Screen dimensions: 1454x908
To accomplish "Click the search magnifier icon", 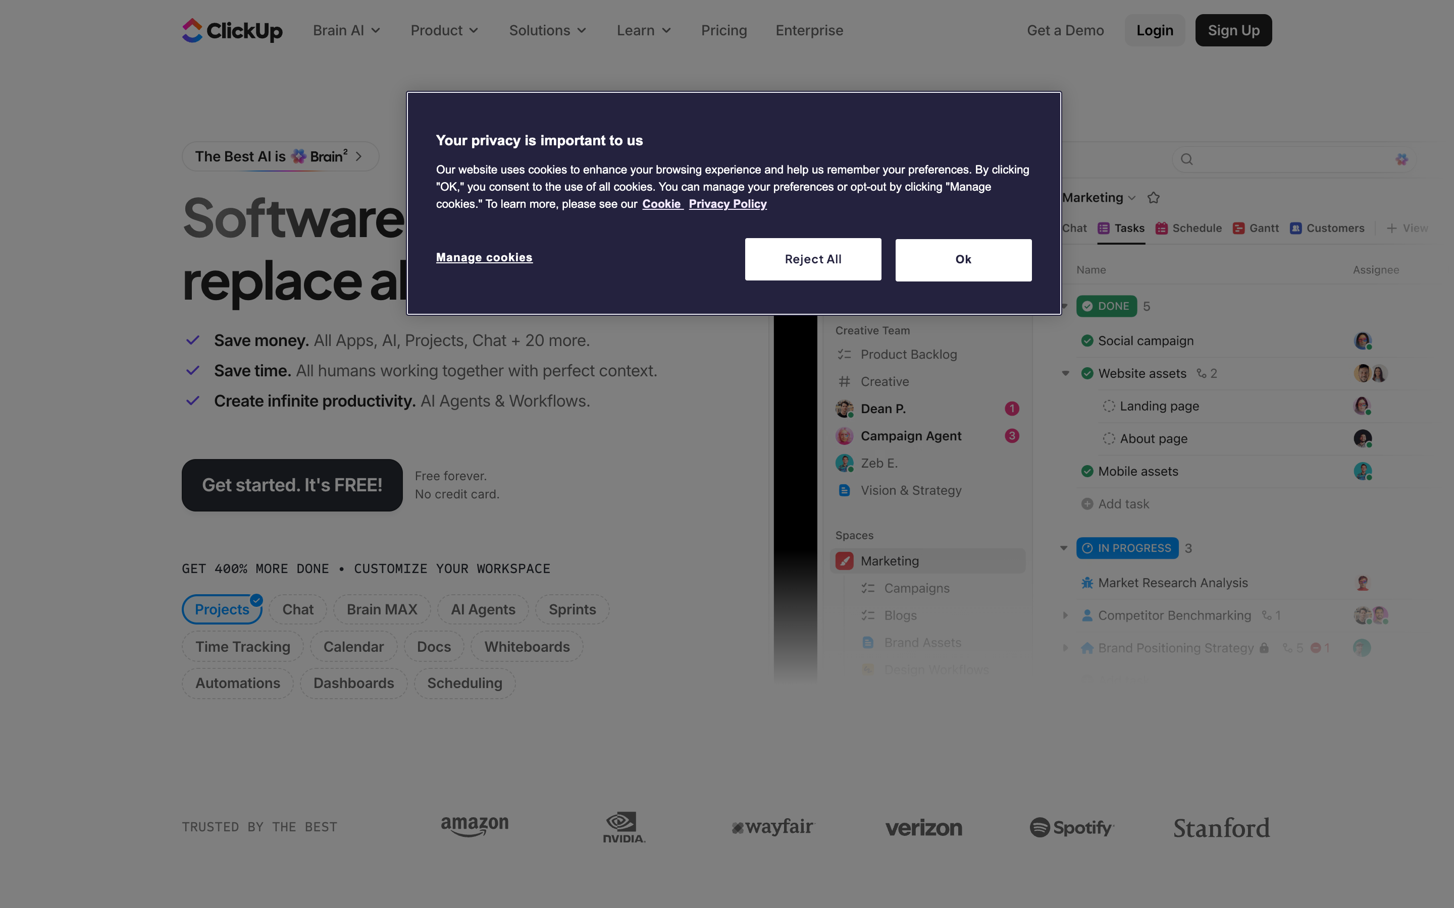I will [1186, 159].
